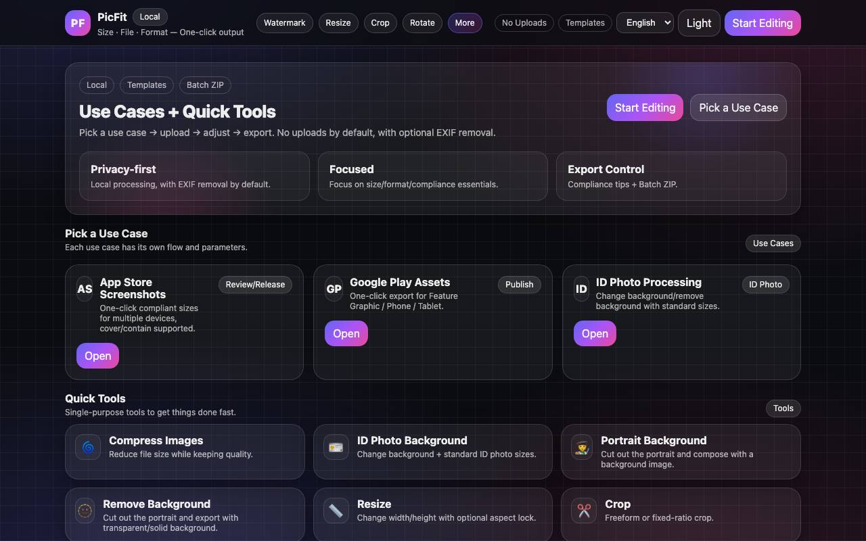Click the Privacy-first feature card
866x541 pixels.
(x=194, y=176)
